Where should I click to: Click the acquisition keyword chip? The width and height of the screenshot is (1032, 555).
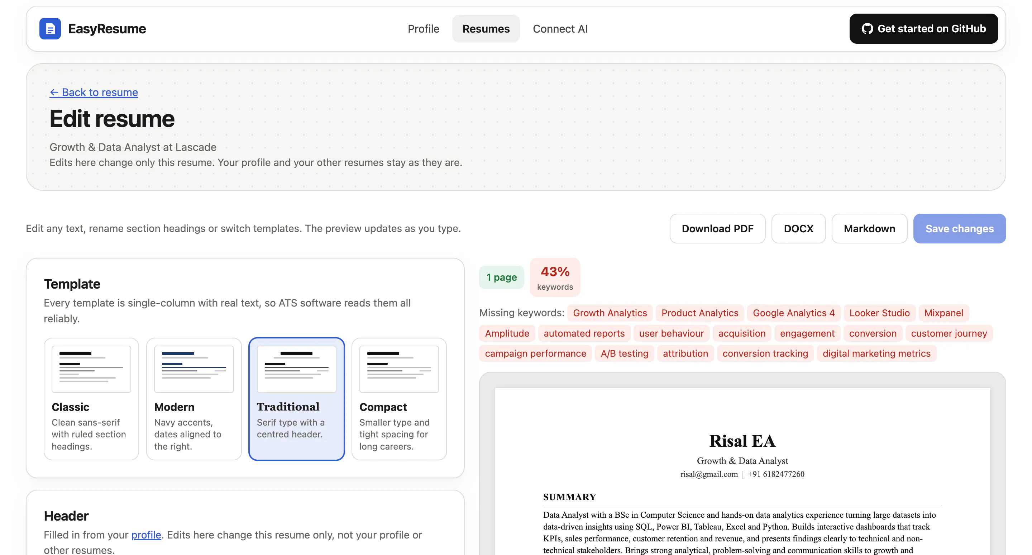(x=741, y=333)
